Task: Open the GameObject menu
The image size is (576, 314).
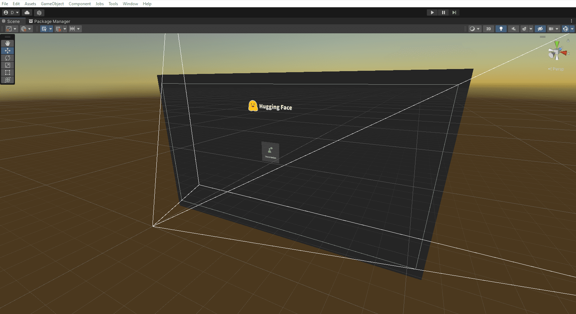Action: click(x=52, y=4)
